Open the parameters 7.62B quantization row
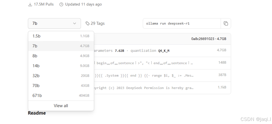Screen dimensions: 272x124 (x=162, y=51)
